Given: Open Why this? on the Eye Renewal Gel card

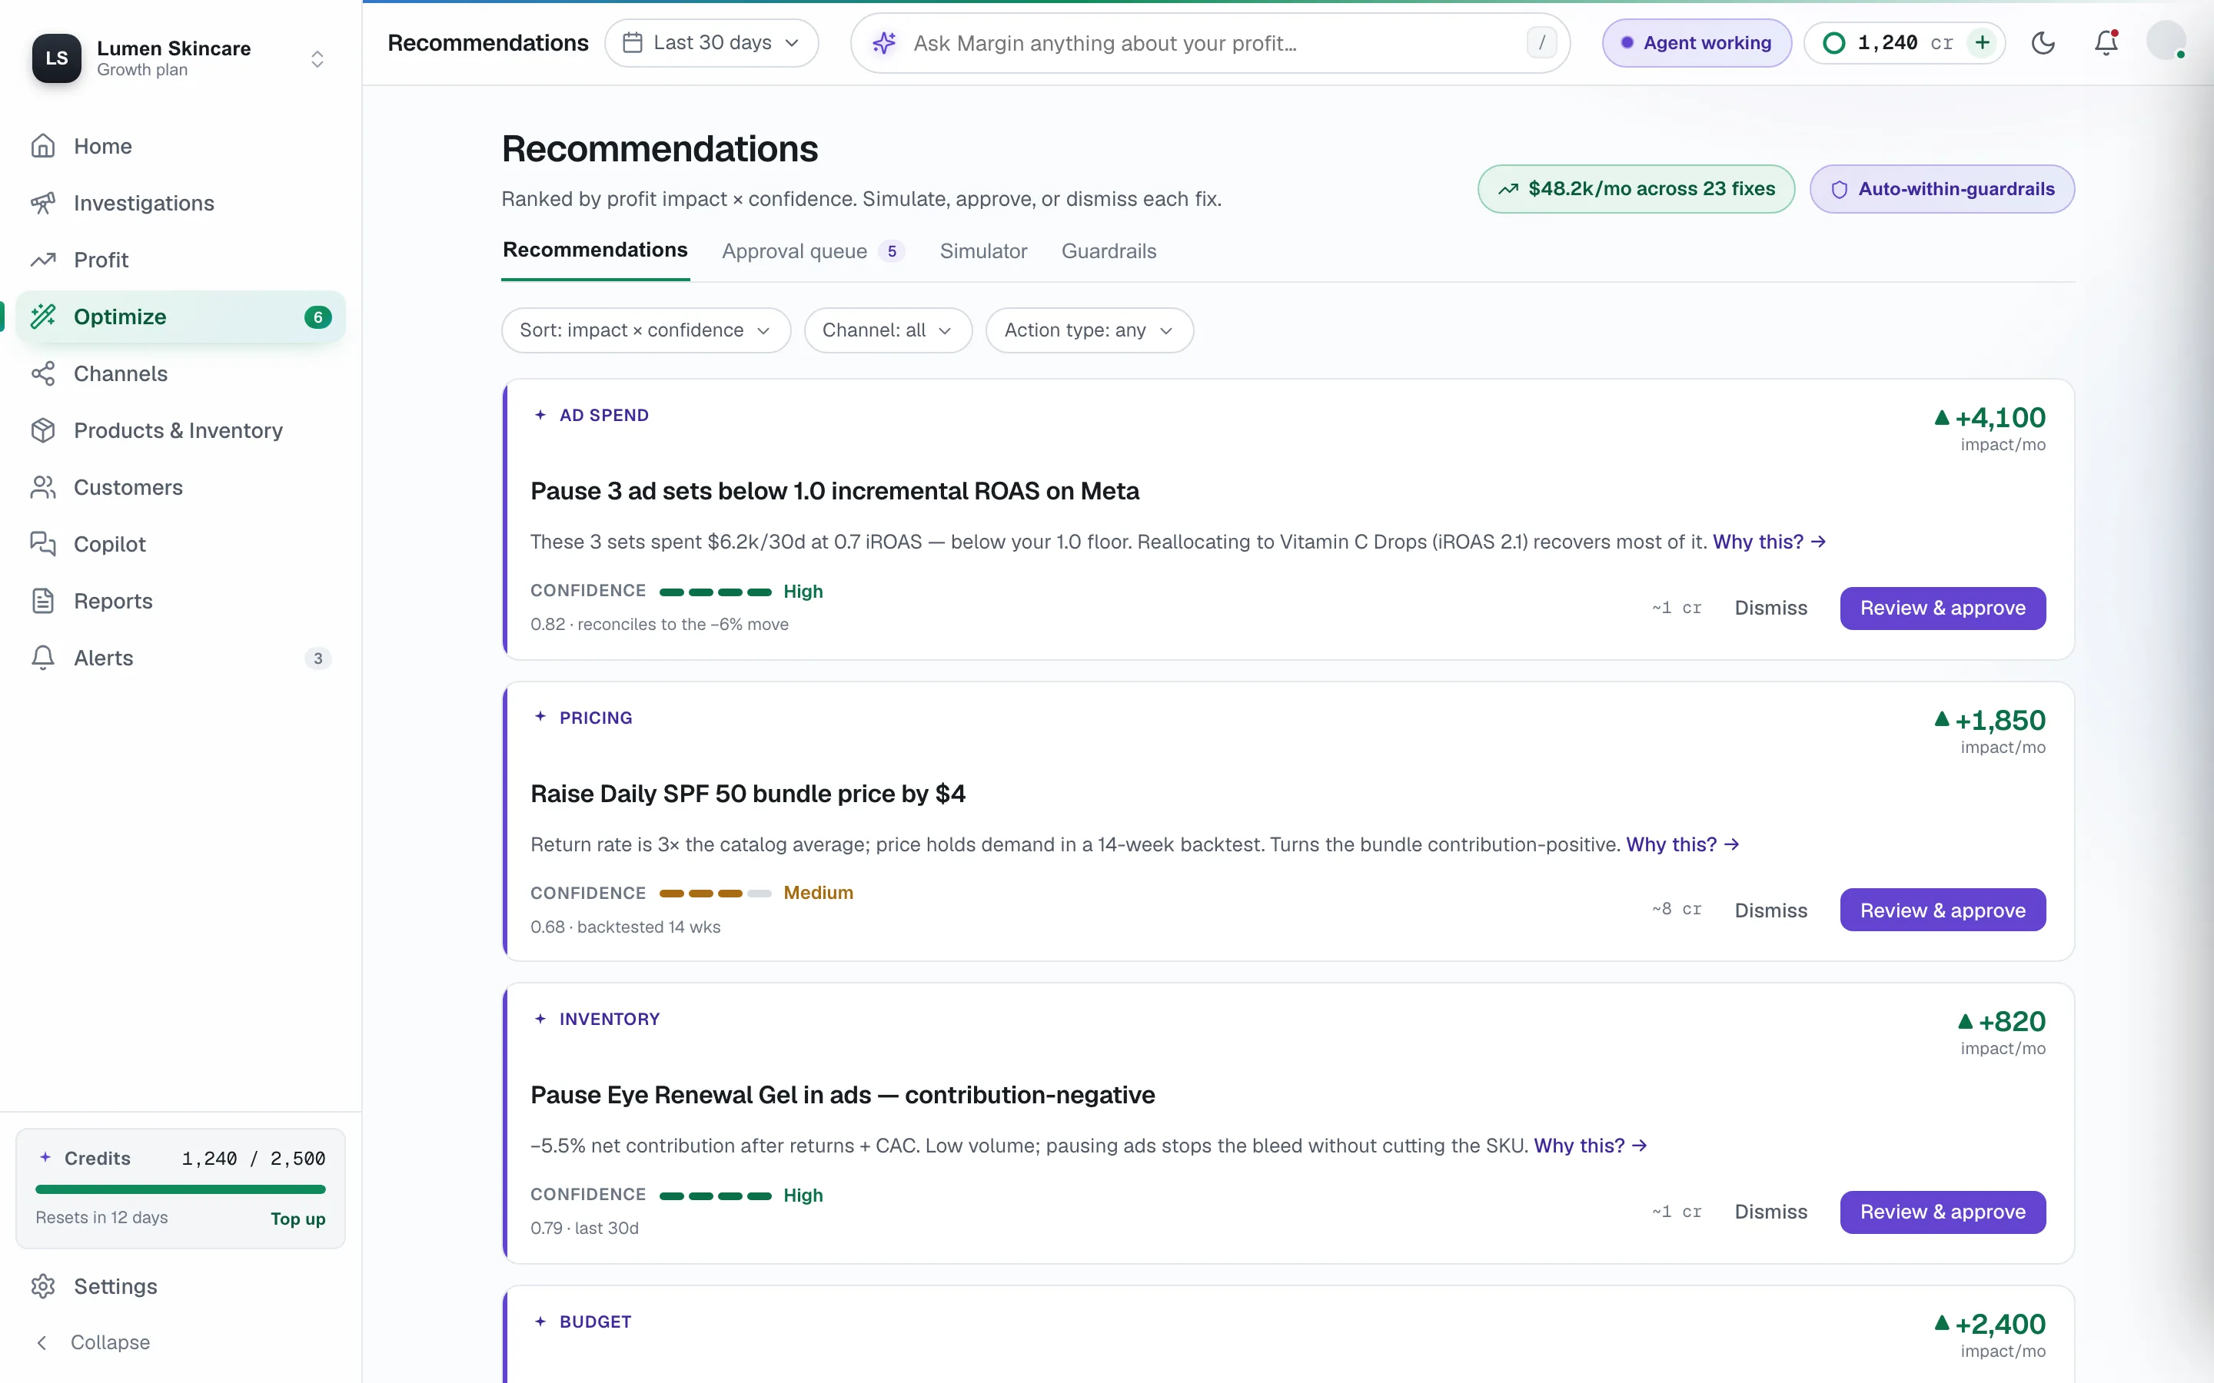Looking at the screenshot, I should 1590,1145.
